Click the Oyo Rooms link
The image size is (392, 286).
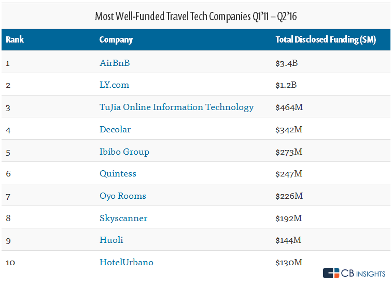[123, 196]
